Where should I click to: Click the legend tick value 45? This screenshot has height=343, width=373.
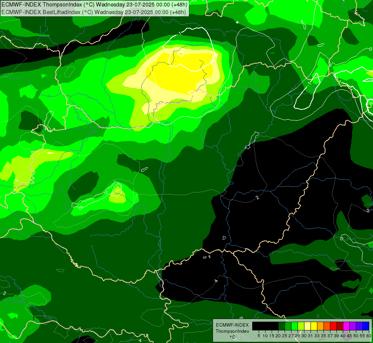pyautogui.click(x=349, y=336)
